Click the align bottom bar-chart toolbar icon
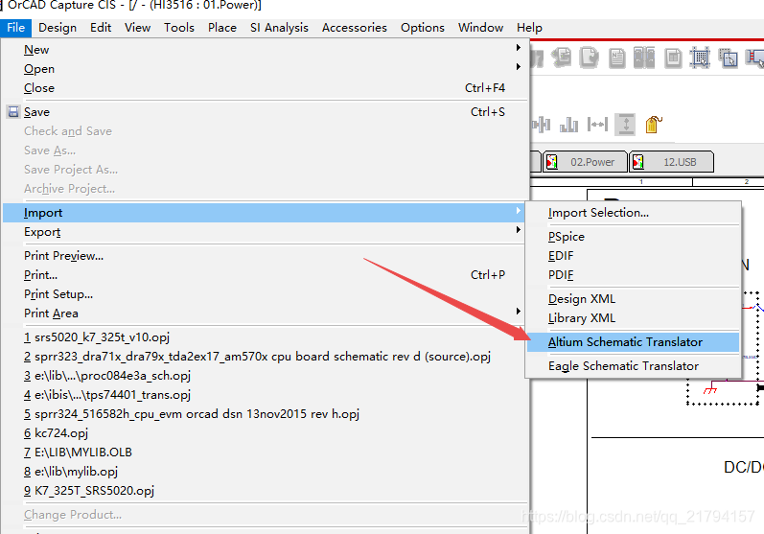The width and height of the screenshot is (764, 534). click(x=568, y=125)
